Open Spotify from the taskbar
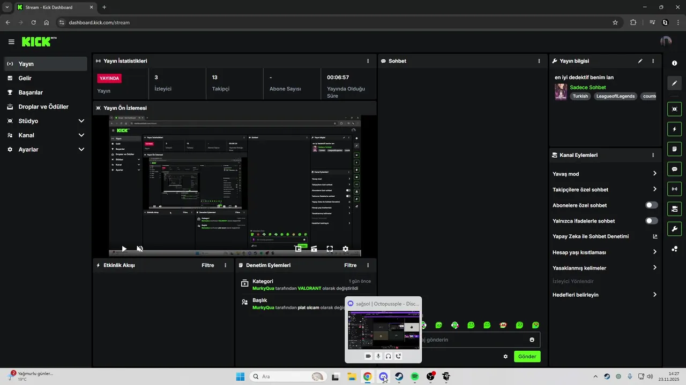 tap(415, 376)
